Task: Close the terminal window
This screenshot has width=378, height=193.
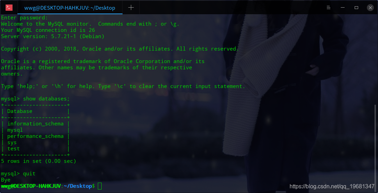Action: pos(370,8)
